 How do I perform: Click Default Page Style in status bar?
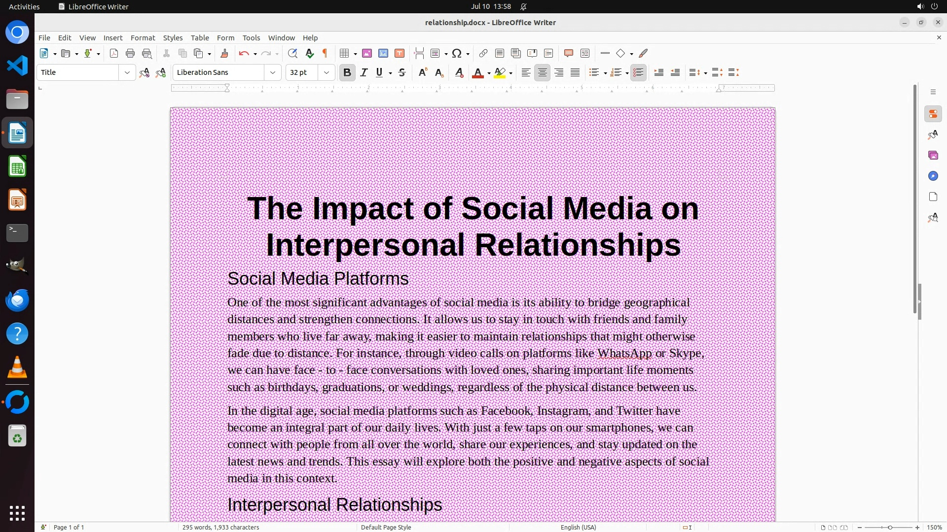coord(386,527)
